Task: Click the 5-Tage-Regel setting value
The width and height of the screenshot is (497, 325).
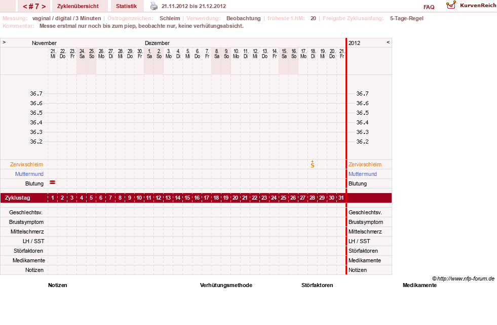Action: click(x=407, y=18)
